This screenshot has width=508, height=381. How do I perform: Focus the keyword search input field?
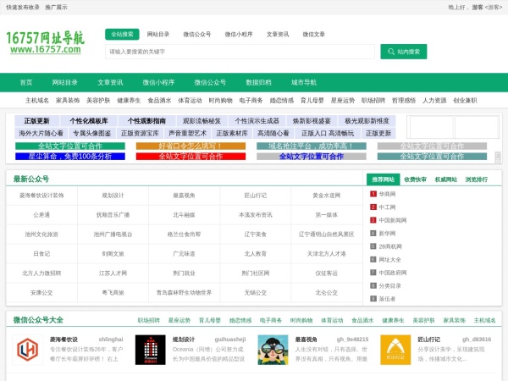tap(240, 52)
